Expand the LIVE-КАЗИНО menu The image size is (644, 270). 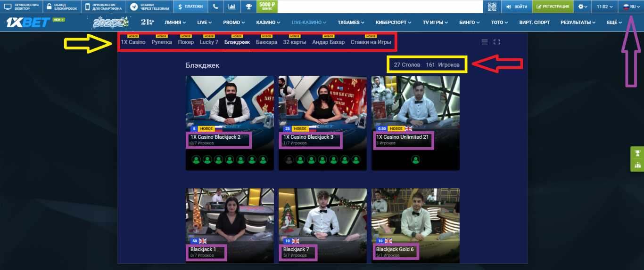[309, 22]
